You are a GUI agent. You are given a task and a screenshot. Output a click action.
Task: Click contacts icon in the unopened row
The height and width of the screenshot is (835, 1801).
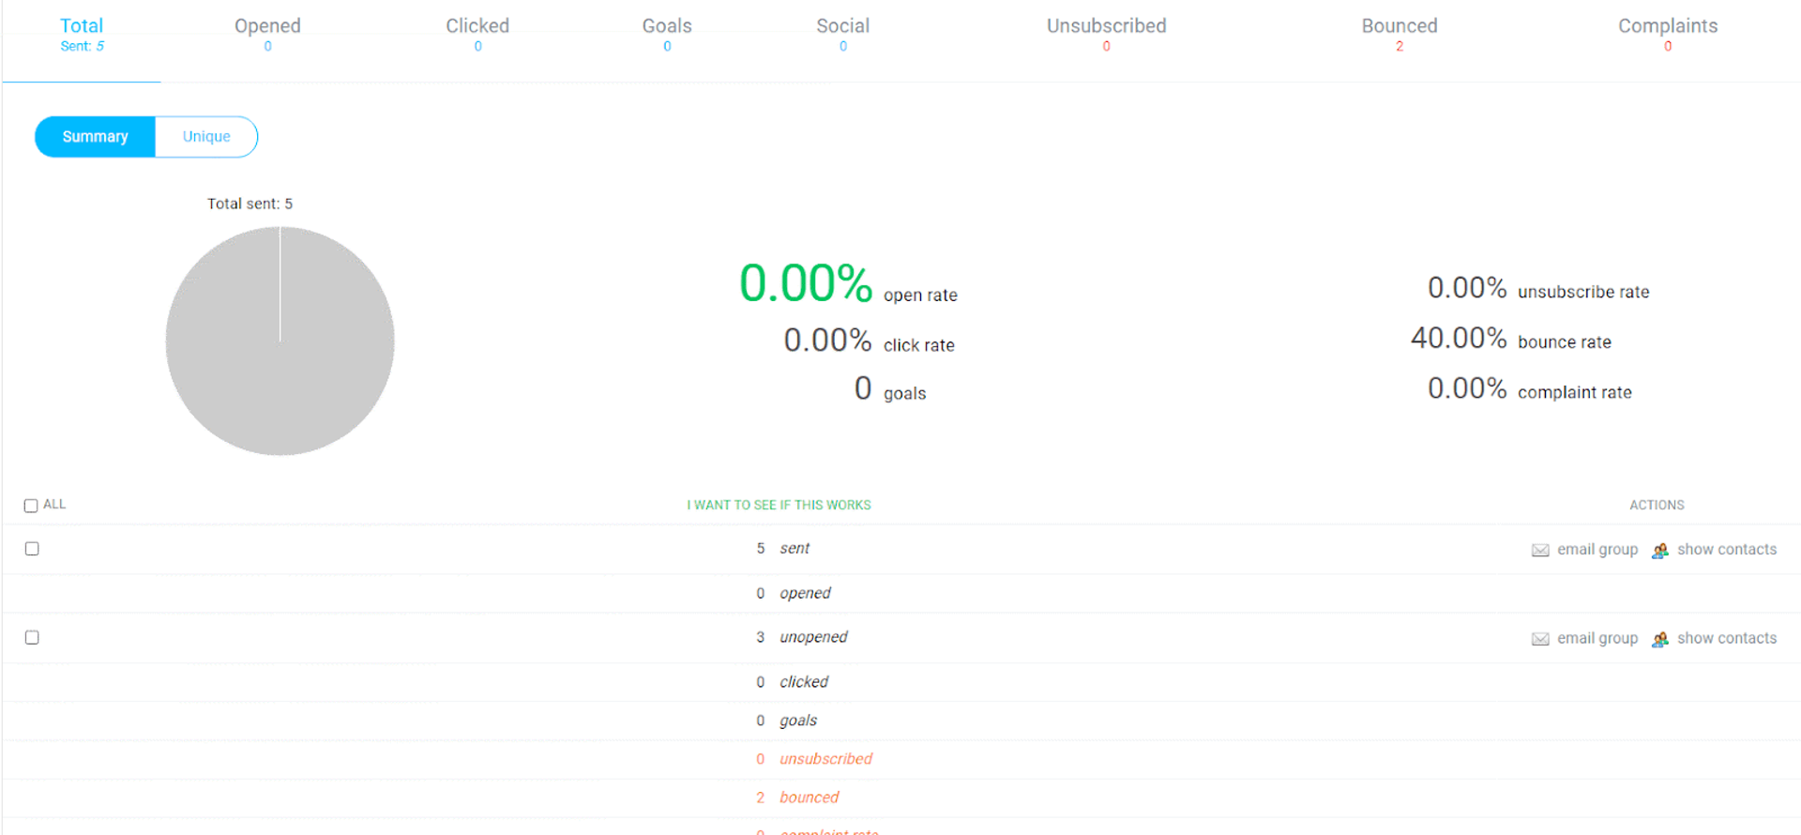[1659, 639]
